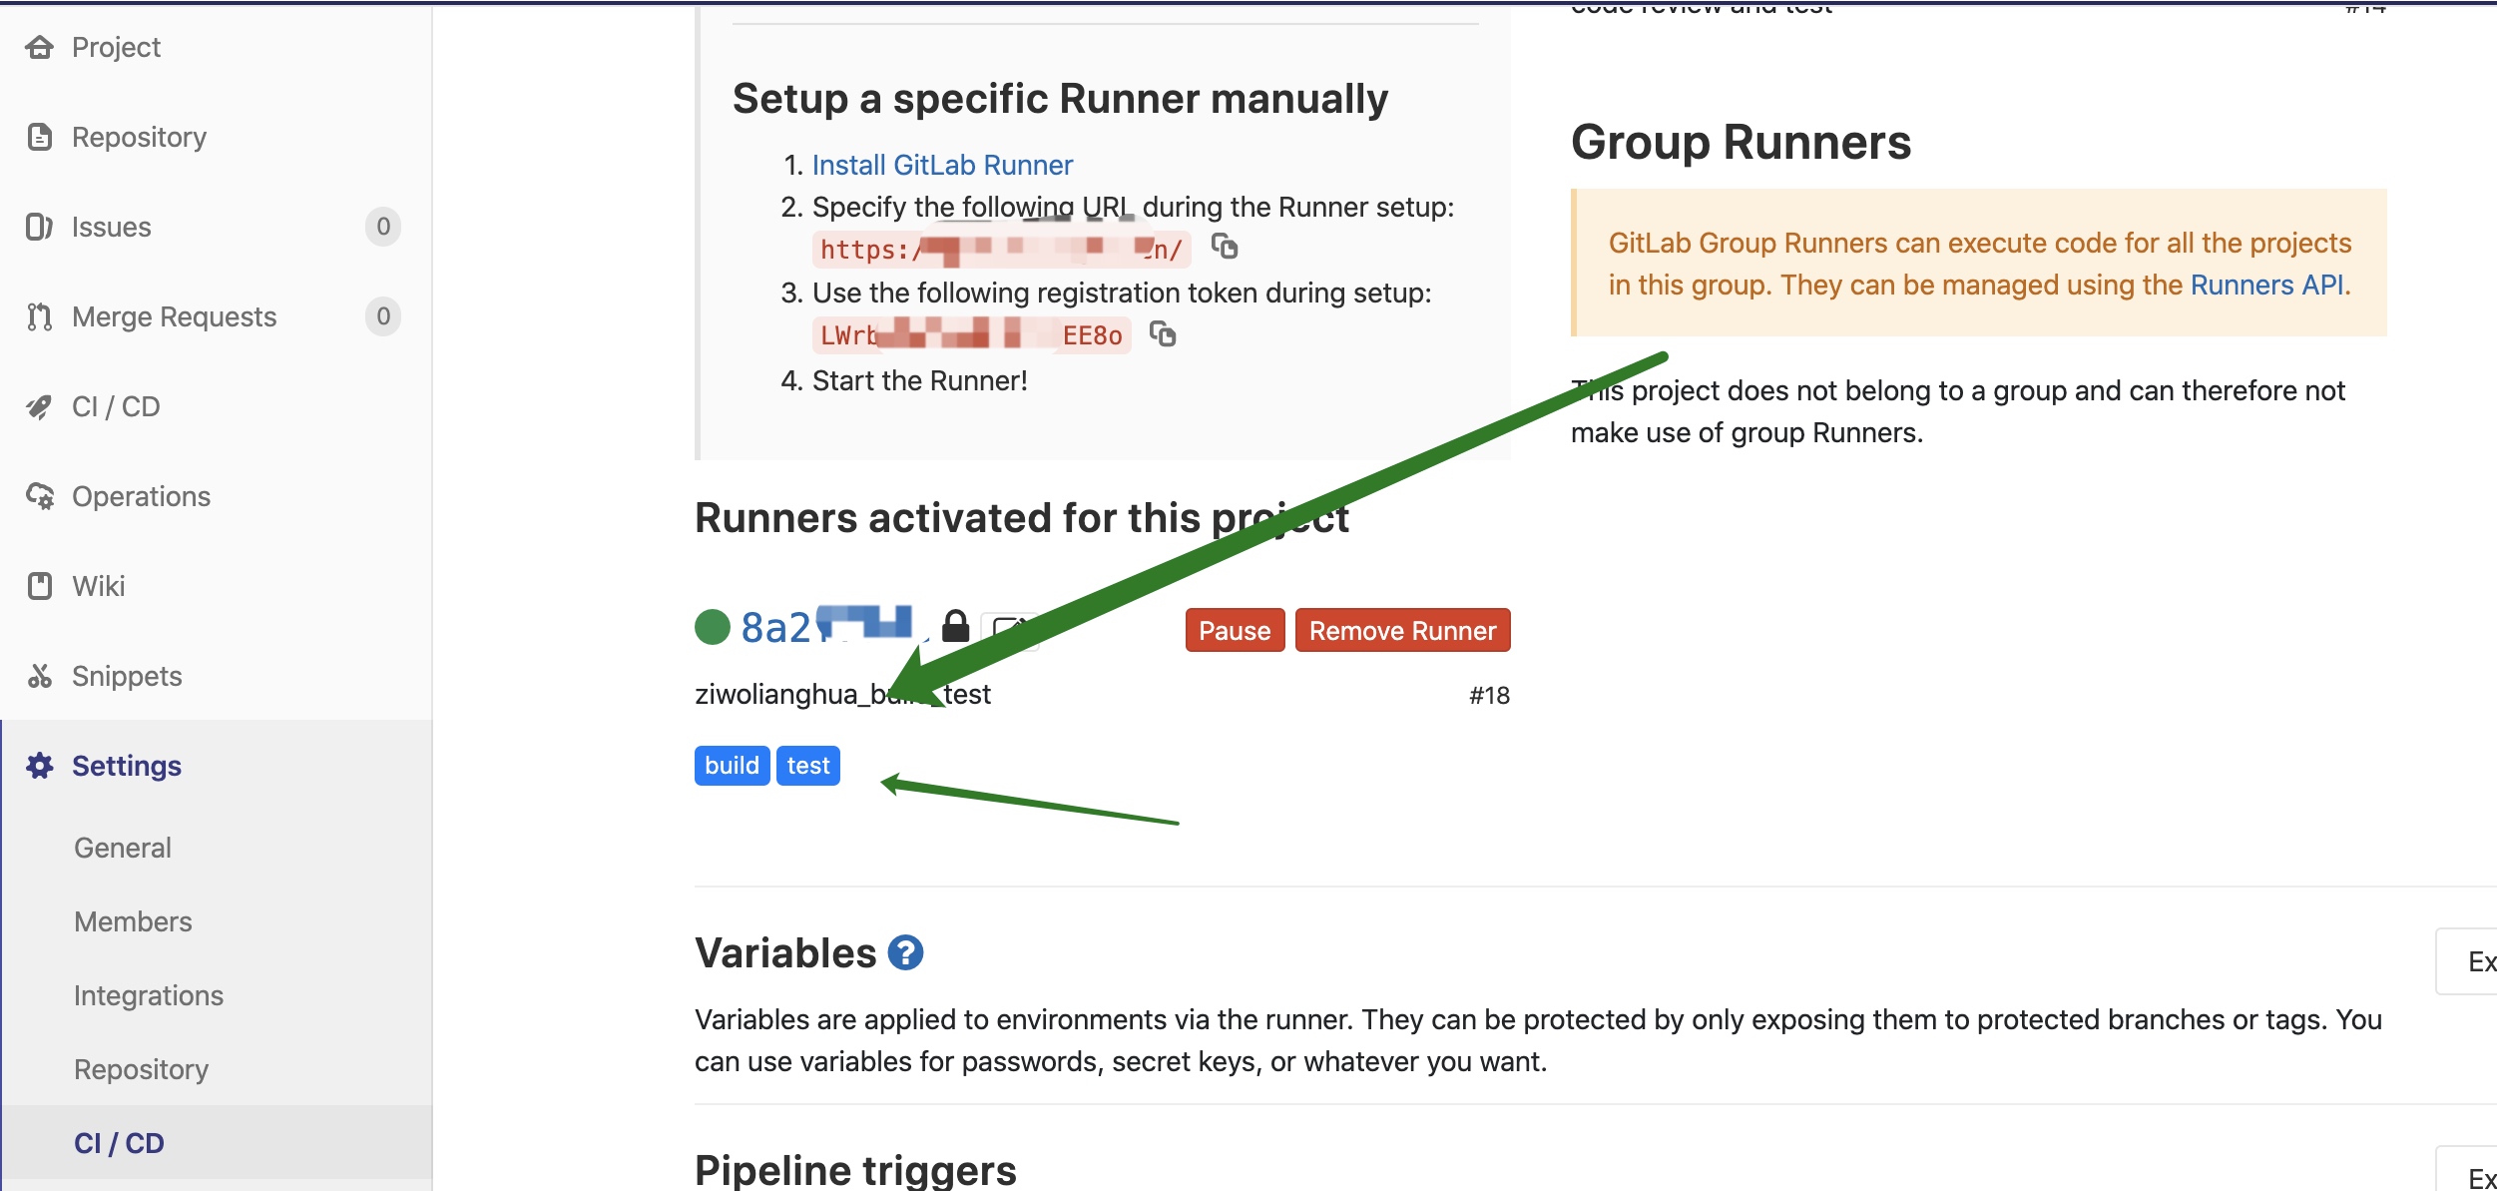Click the Operations sidebar icon
Image resolution: width=2497 pixels, height=1191 pixels.
(x=43, y=495)
